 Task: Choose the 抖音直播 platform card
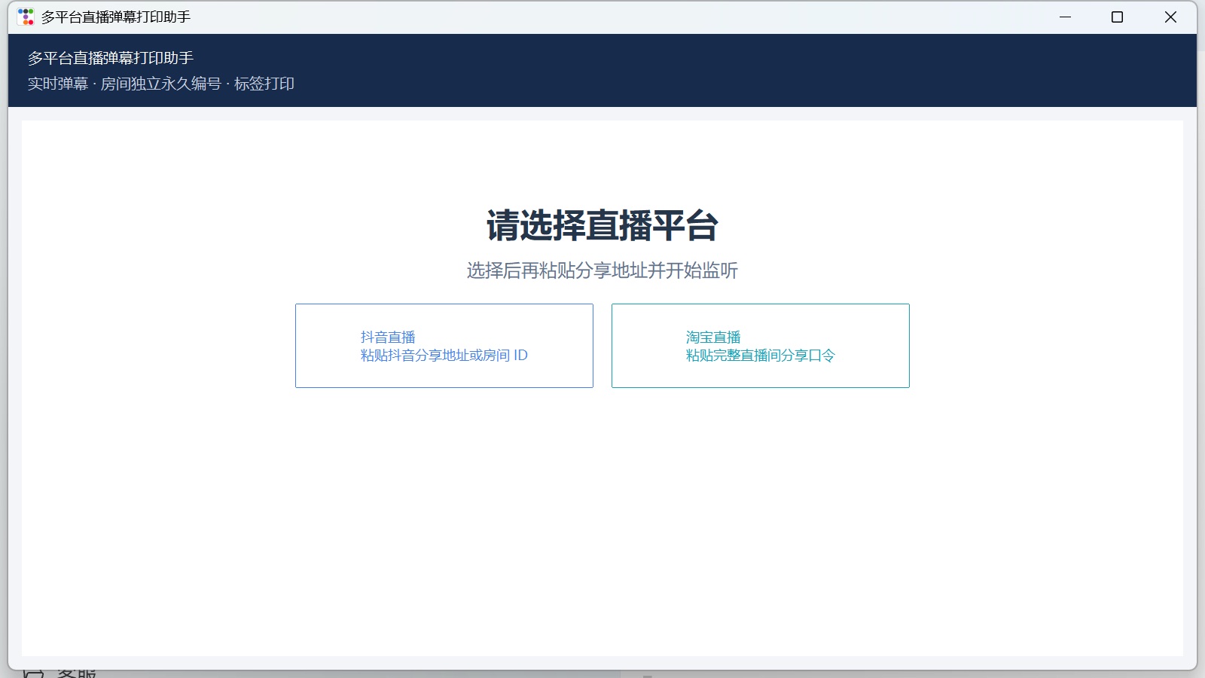[444, 346]
